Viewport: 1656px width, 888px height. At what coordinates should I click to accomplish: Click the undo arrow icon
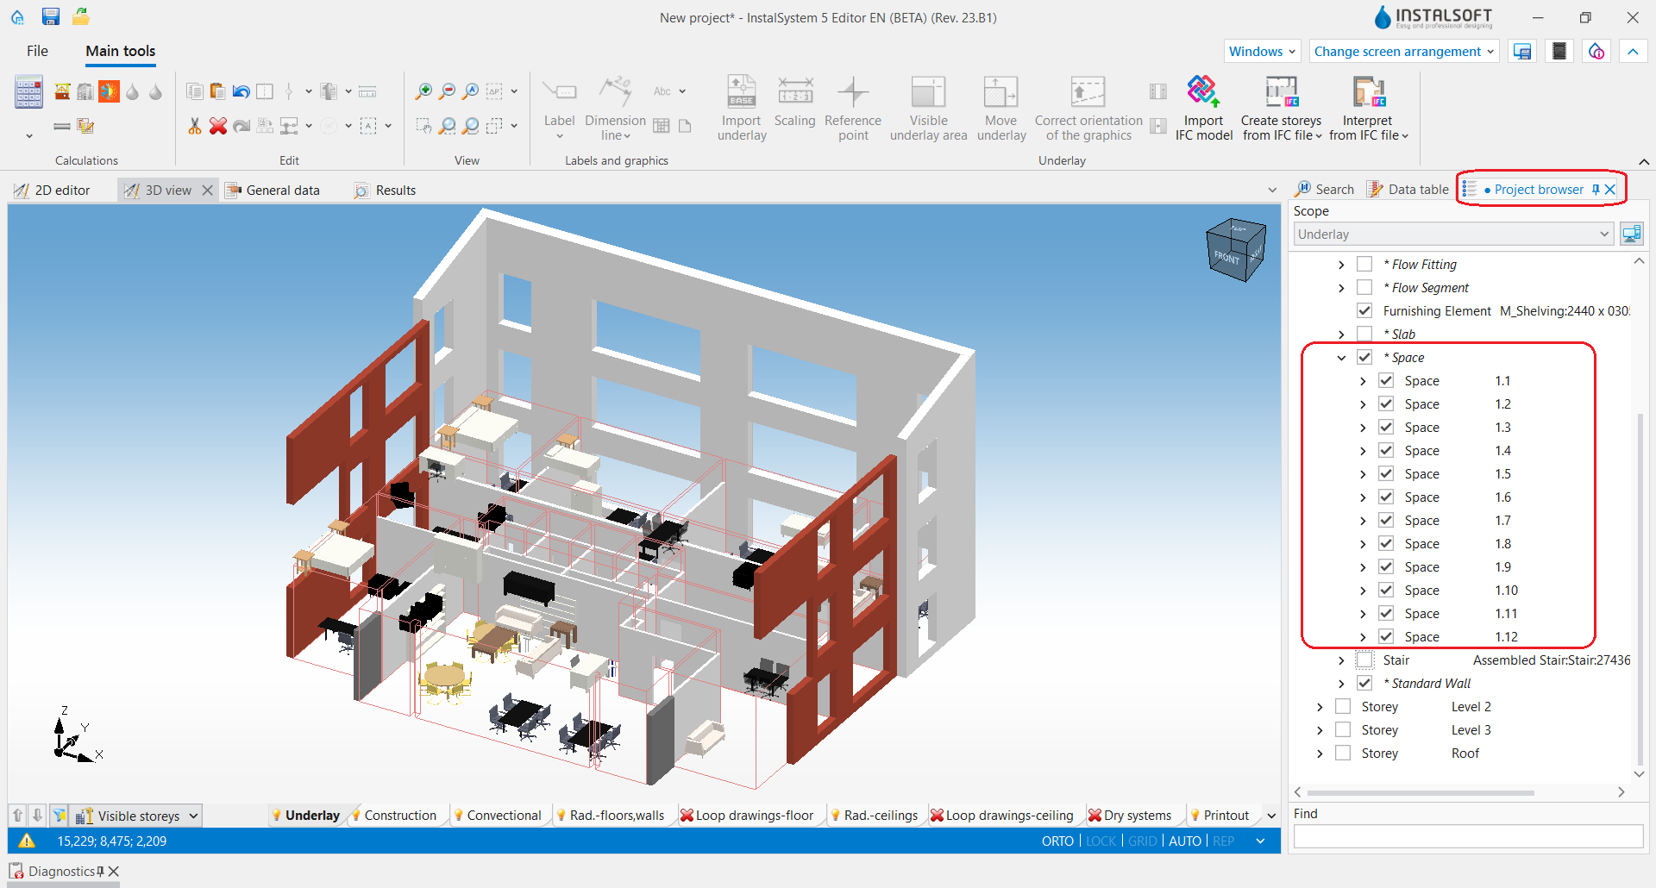coord(241,91)
